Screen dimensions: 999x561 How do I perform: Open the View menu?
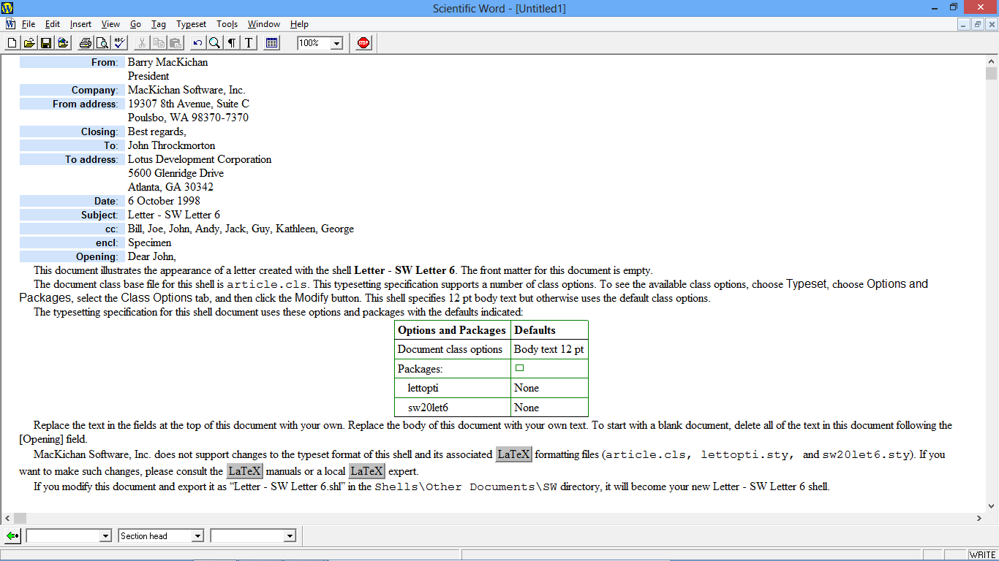pyautogui.click(x=110, y=24)
